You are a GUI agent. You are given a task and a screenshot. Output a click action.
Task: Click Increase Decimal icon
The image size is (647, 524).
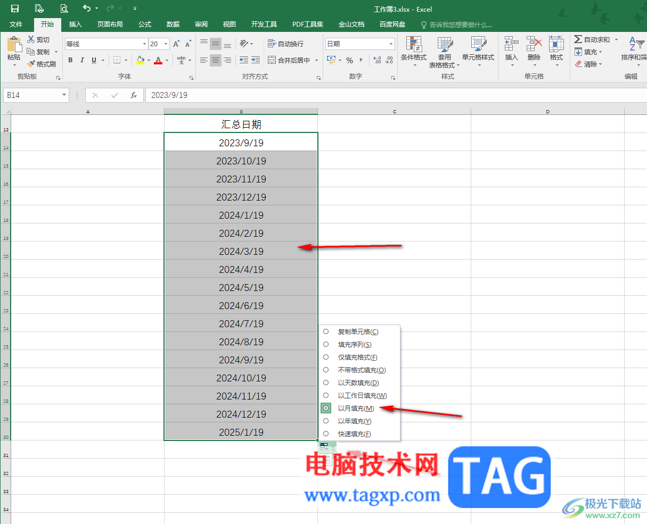378,60
